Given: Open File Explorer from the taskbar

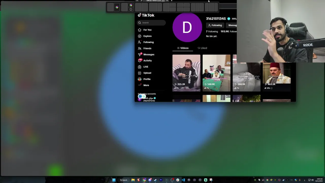Looking at the screenshot, I should click(133, 180).
